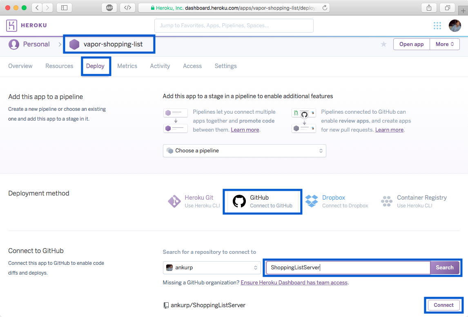Click the vapor-shopping-list hexagon icon

pos(74,44)
